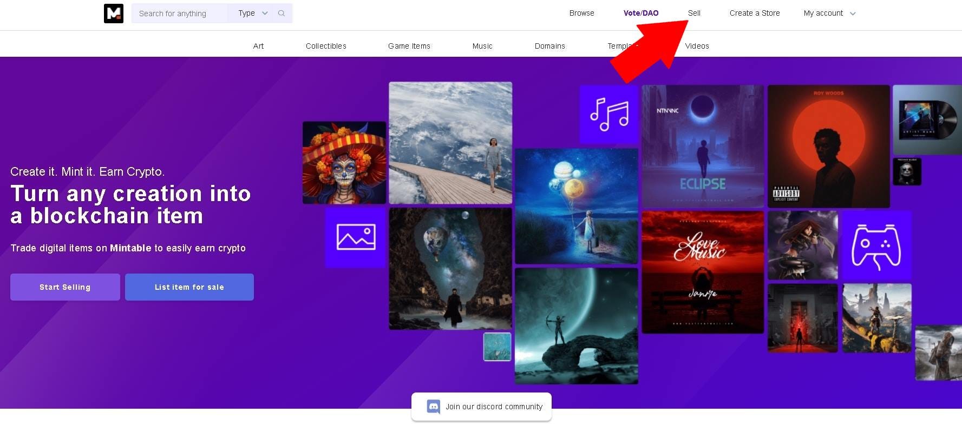Open the warrior on cliff landscape artwork
The height and width of the screenshot is (426, 962).
click(x=876, y=318)
